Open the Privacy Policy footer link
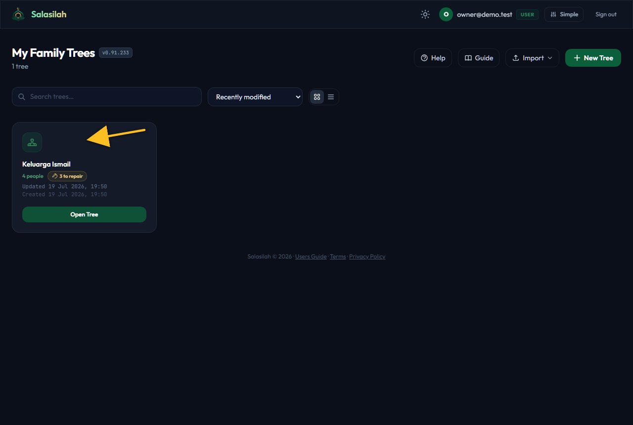The height and width of the screenshot is (425, 633). coord(367,256)
